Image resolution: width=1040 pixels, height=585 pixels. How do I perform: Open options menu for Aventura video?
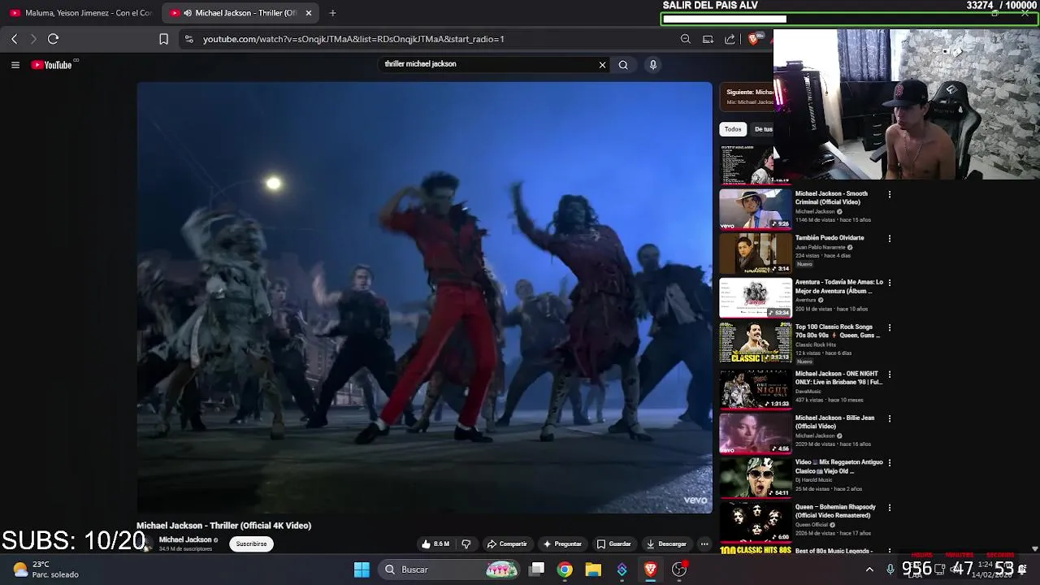click(x=890, y=283)
